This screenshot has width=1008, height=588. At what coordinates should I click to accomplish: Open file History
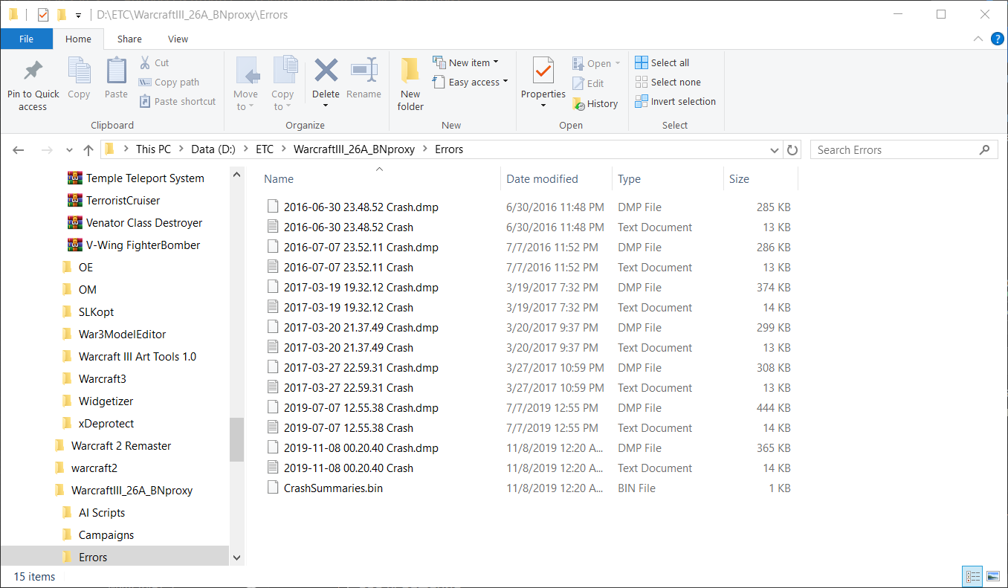click(595, 104)
